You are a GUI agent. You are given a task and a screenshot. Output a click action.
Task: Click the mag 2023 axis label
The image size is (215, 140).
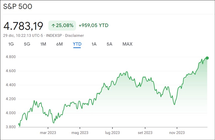point(80,133)
